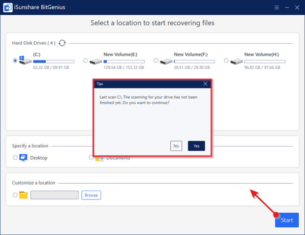The image size is (305, 235).
Task: Select the New Volume(E:) radio button
Action: pyautogui.click(x=85, y=61)
